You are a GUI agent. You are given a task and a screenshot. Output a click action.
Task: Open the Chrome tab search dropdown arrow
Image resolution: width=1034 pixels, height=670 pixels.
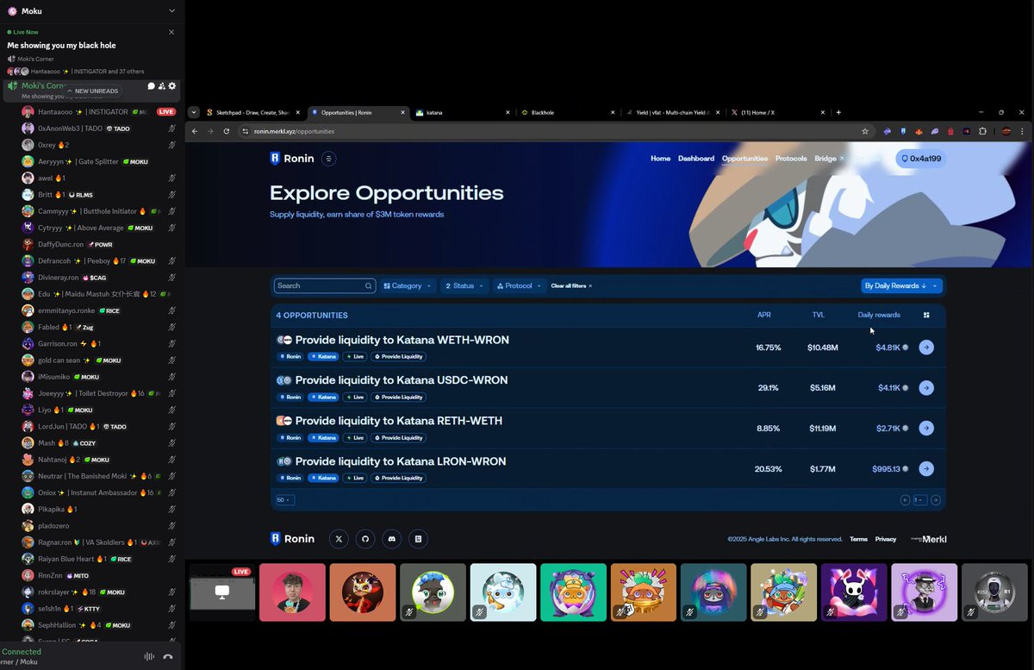click(x=194, y=112)
